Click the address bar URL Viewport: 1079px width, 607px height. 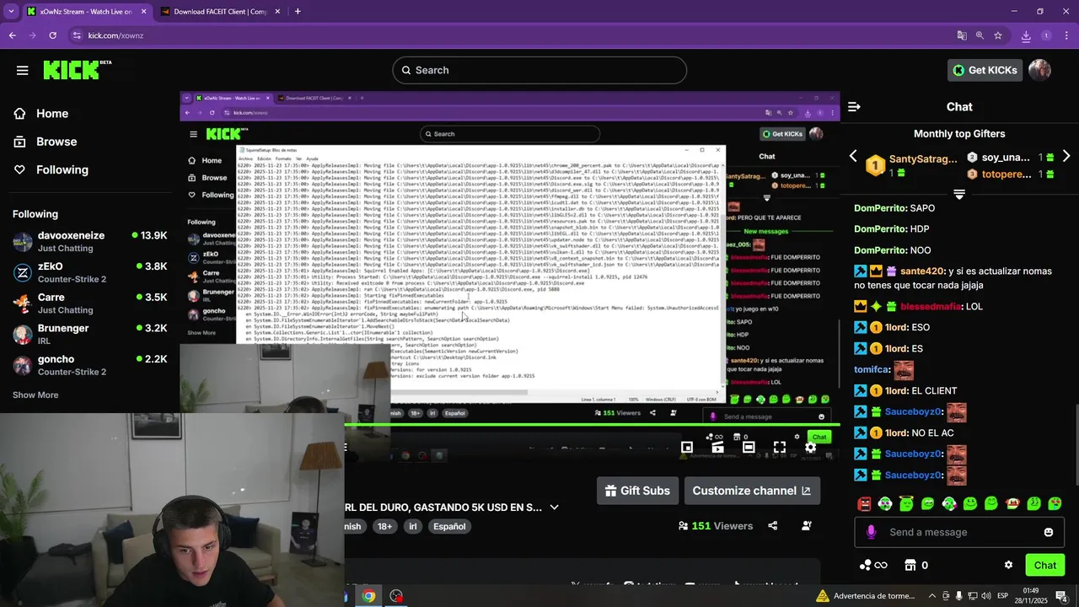115,35
